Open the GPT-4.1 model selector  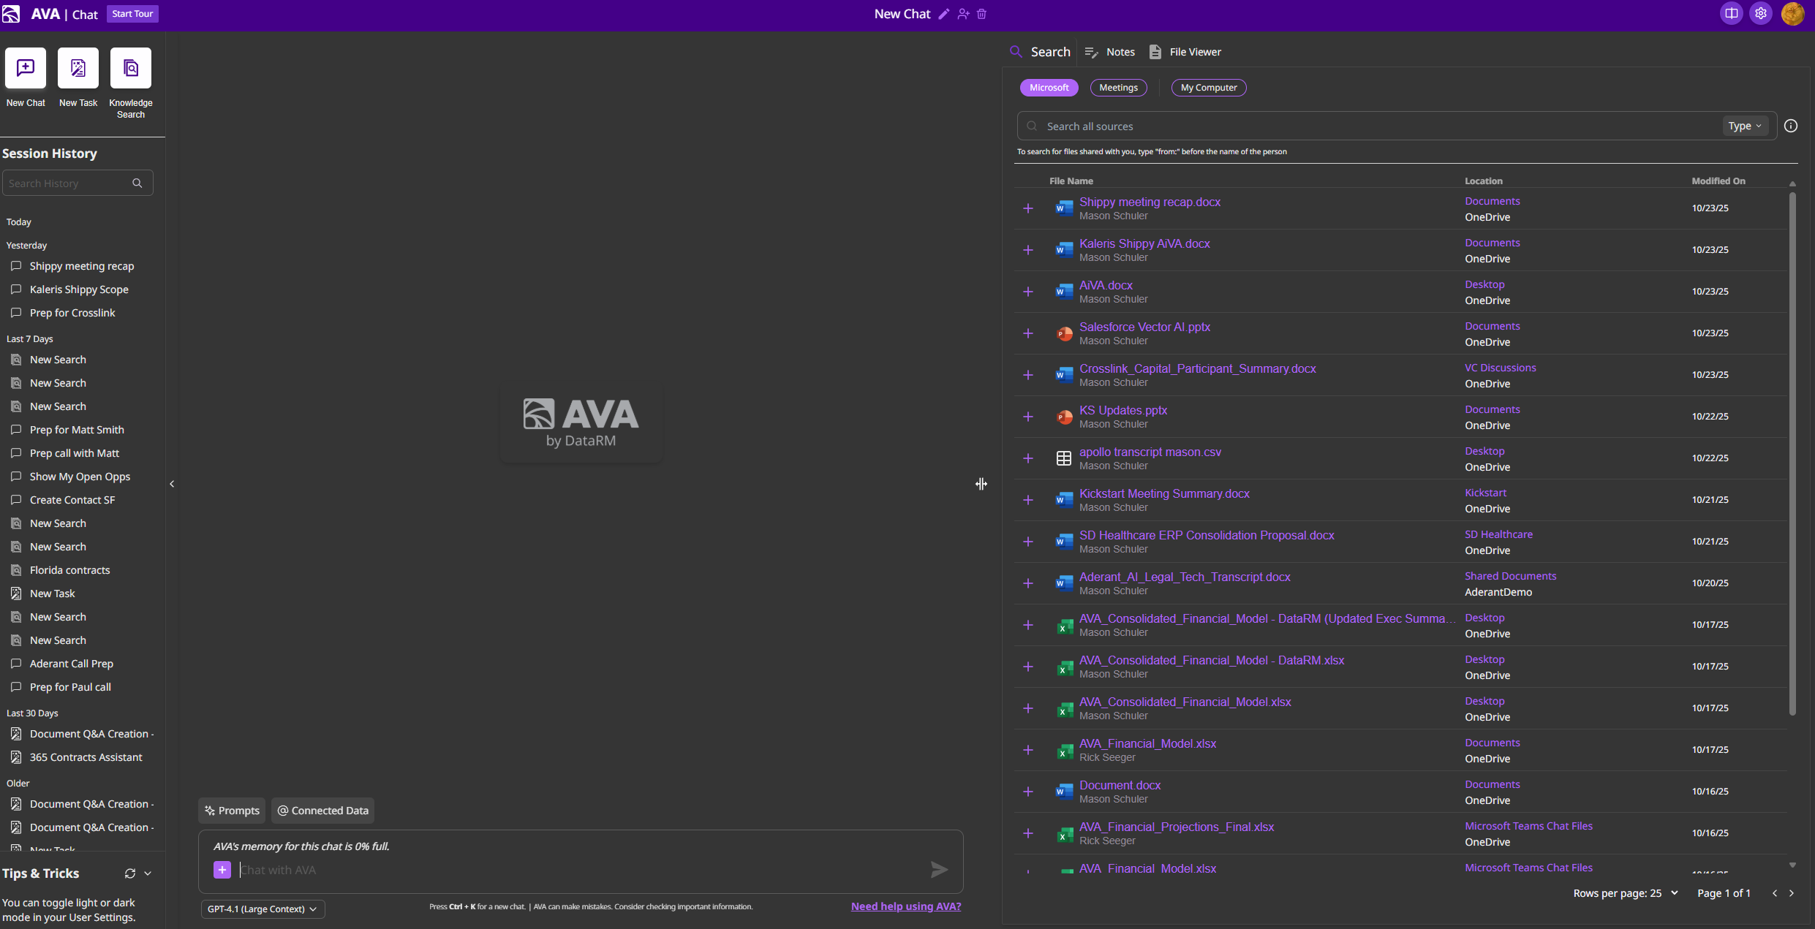263,909
